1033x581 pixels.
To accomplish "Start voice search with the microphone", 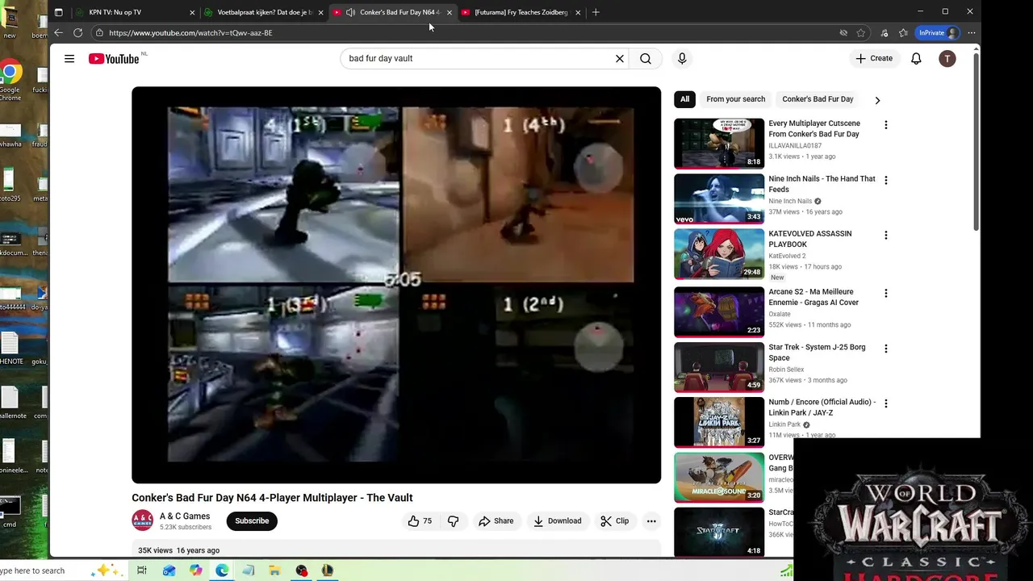I will click(x=682, y=58).
